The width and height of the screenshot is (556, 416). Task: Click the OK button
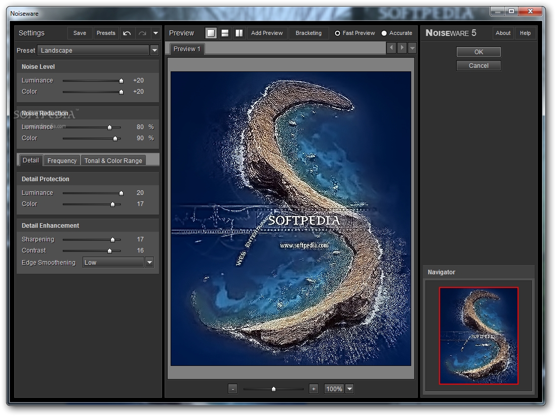[x=479, y=52]
